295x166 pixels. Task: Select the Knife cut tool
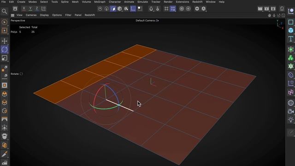tap(4, 154)
